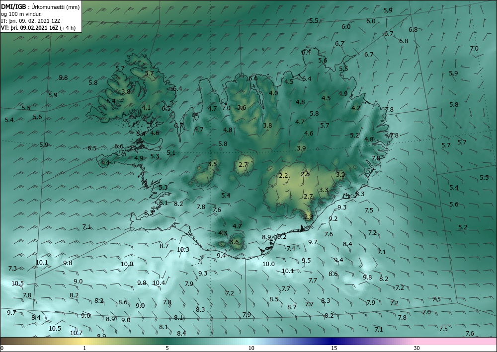The height and width of the screenshot is (352, 497).
Task: Click the '9.5' value on the map
Action: (x=306, y=260)
